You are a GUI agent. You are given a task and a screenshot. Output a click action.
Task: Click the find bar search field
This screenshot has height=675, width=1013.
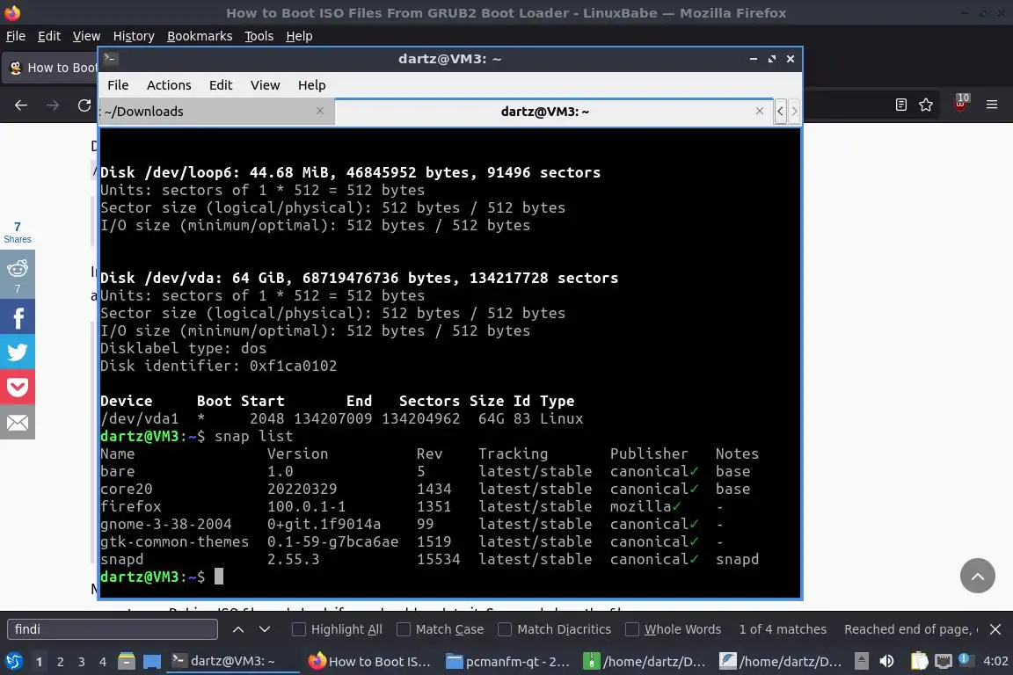pyautogui.click(x=113, y=629)
